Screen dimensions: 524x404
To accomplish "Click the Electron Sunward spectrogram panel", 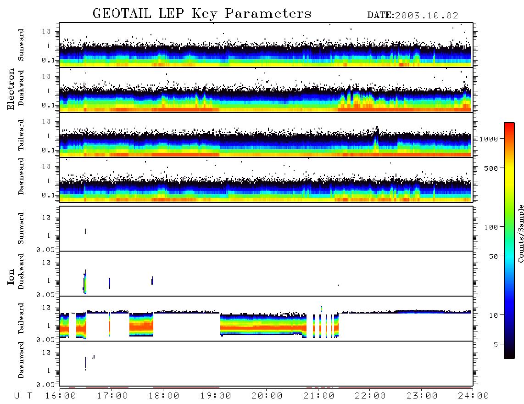I will (266, 45).
